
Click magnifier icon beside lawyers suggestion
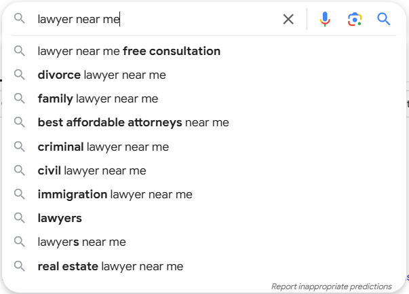click(20, 218)
